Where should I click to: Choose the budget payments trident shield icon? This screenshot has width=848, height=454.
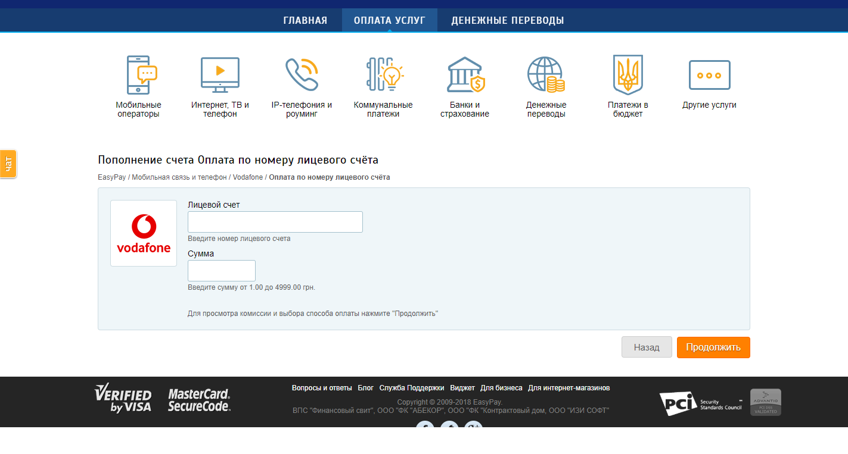tap(628, 74)
